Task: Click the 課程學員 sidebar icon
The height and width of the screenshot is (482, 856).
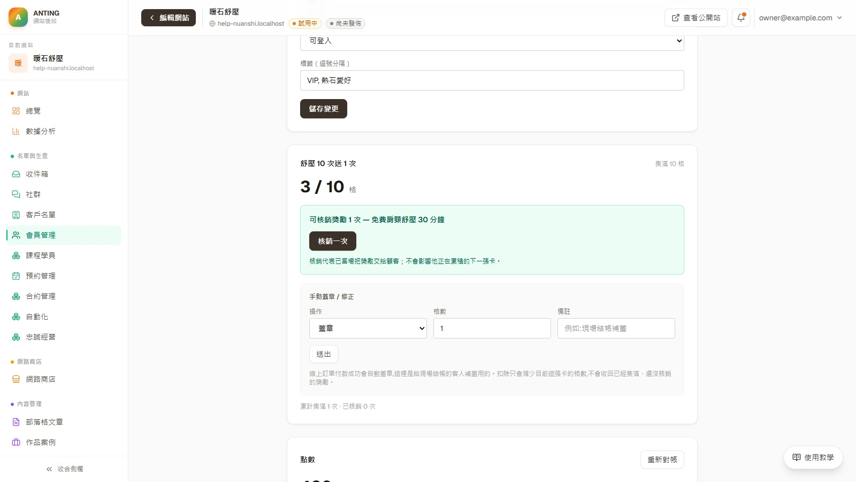Action: click(16, 255)
